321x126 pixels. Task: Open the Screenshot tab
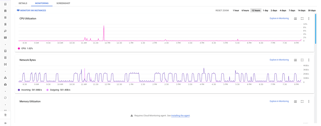63,3
